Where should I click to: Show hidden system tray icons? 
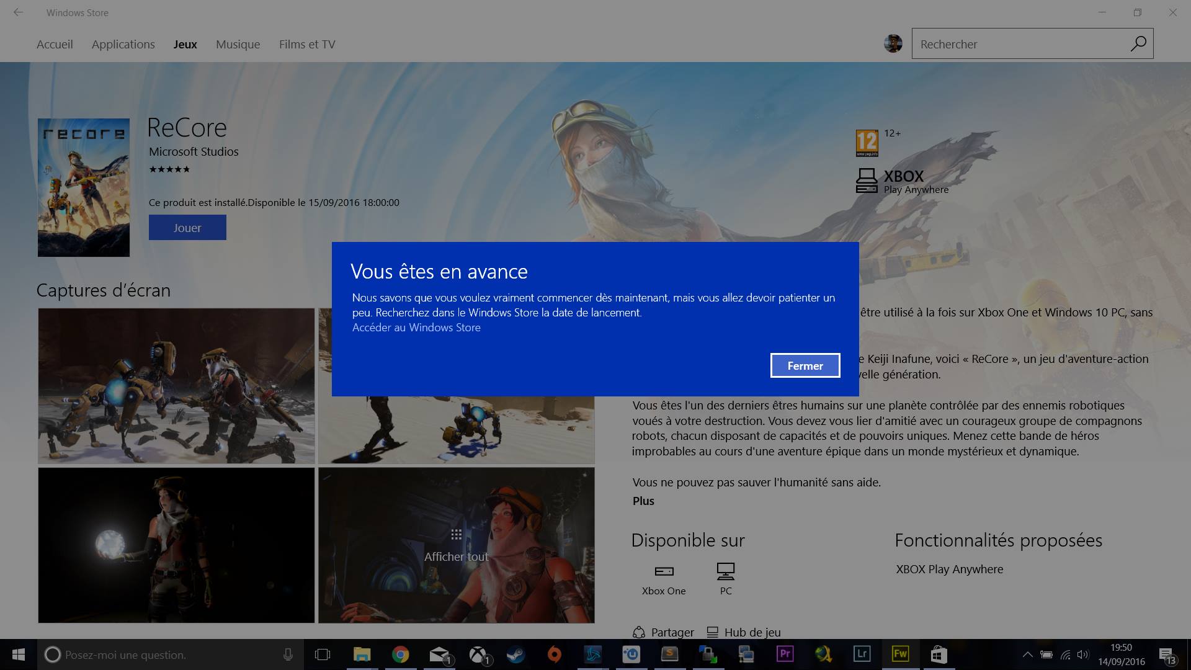pyautogui.click(x=1028, y=654)
